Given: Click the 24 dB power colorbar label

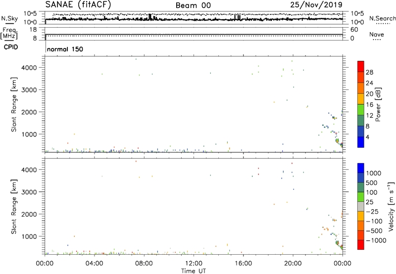Looking at the screenshot, I should click(x=369, y=83).
